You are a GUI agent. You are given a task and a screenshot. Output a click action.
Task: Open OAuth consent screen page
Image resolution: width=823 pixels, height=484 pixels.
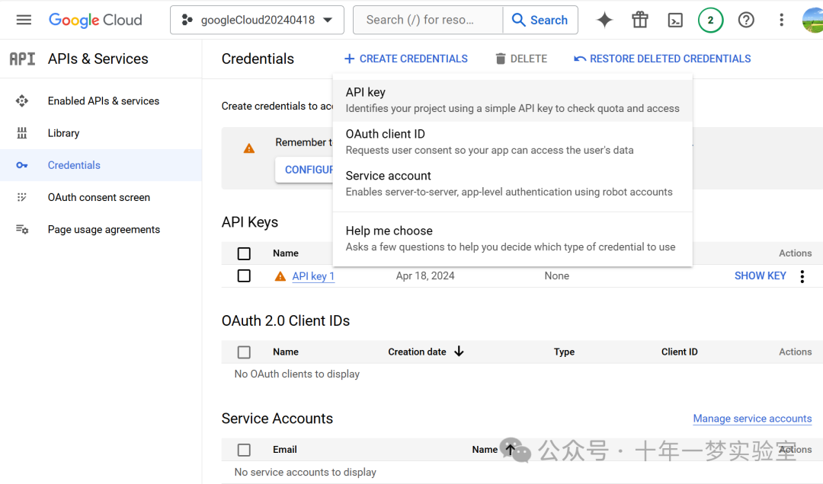click(x=101, y=197)
